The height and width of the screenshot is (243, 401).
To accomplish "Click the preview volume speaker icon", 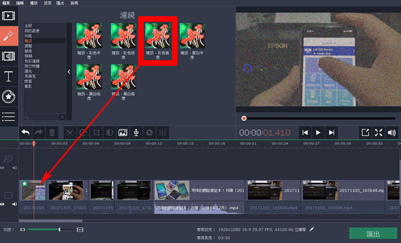I will click(392, 133).
